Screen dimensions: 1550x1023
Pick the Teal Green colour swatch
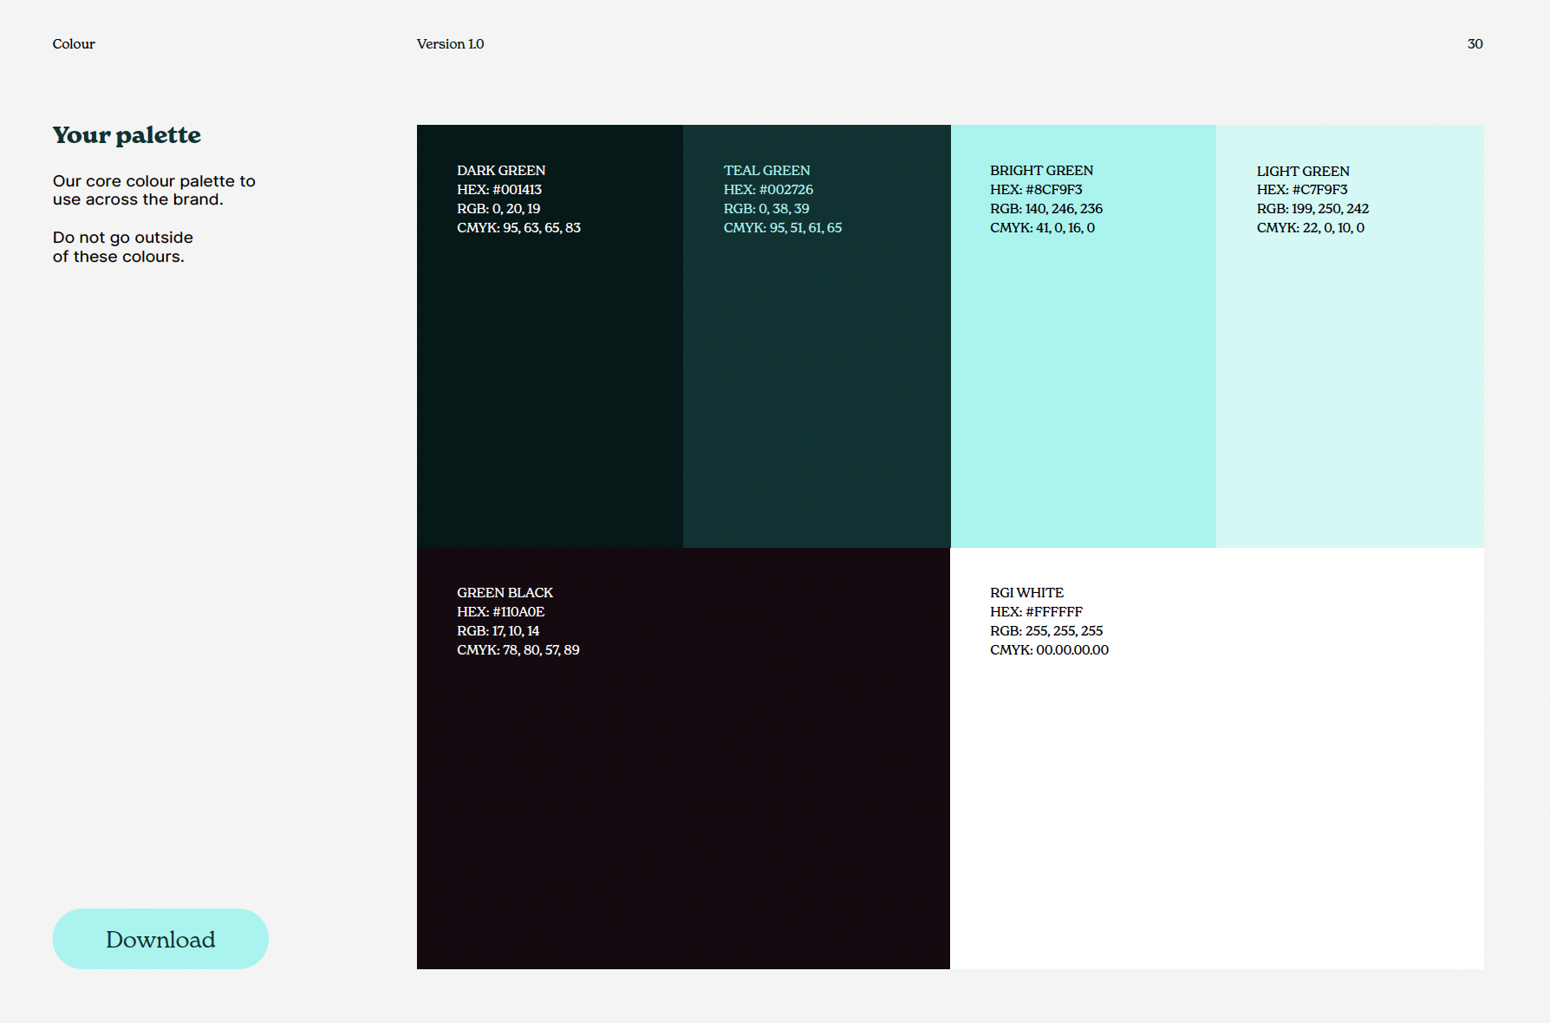[x=817, y=373]
